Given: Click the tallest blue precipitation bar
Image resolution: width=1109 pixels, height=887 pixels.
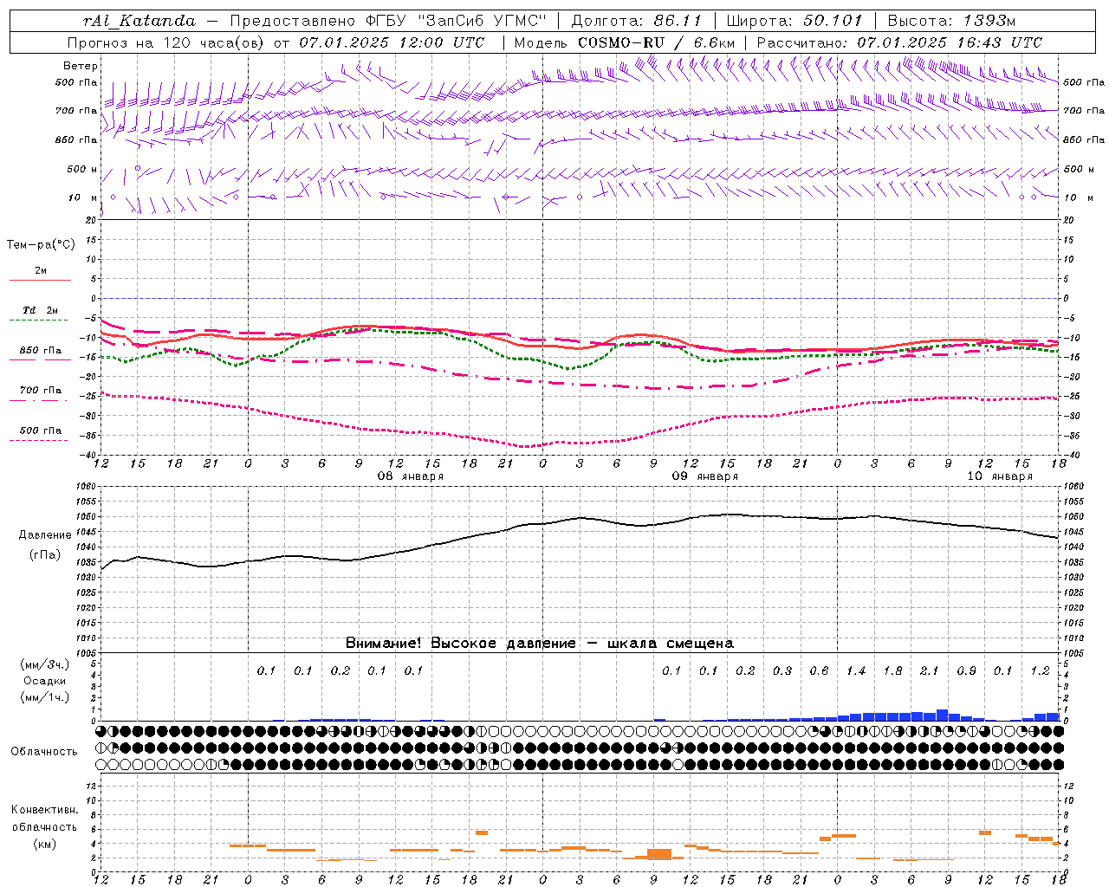Looking at the screenshot, I should 942,715.
